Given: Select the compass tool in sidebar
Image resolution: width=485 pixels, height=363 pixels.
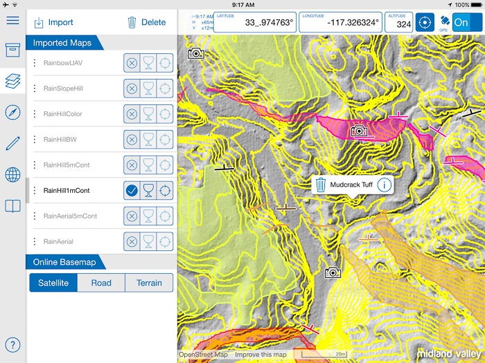Looking at the screenshot, I should [12, 113].
